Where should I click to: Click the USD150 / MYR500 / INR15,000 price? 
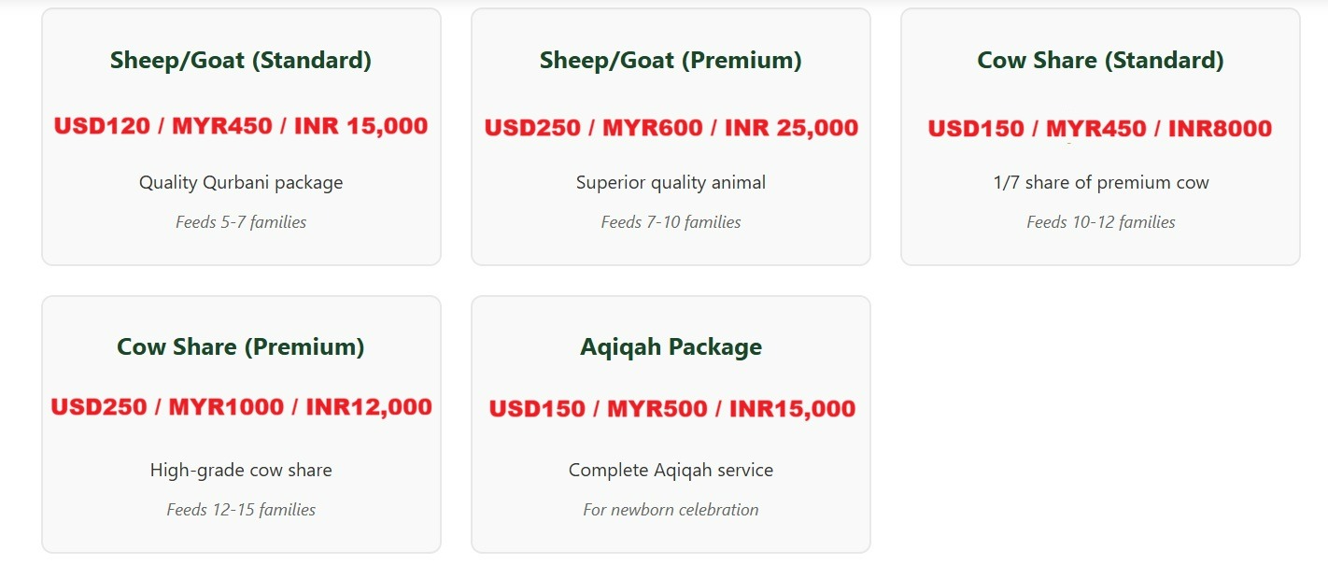[671, 409]
